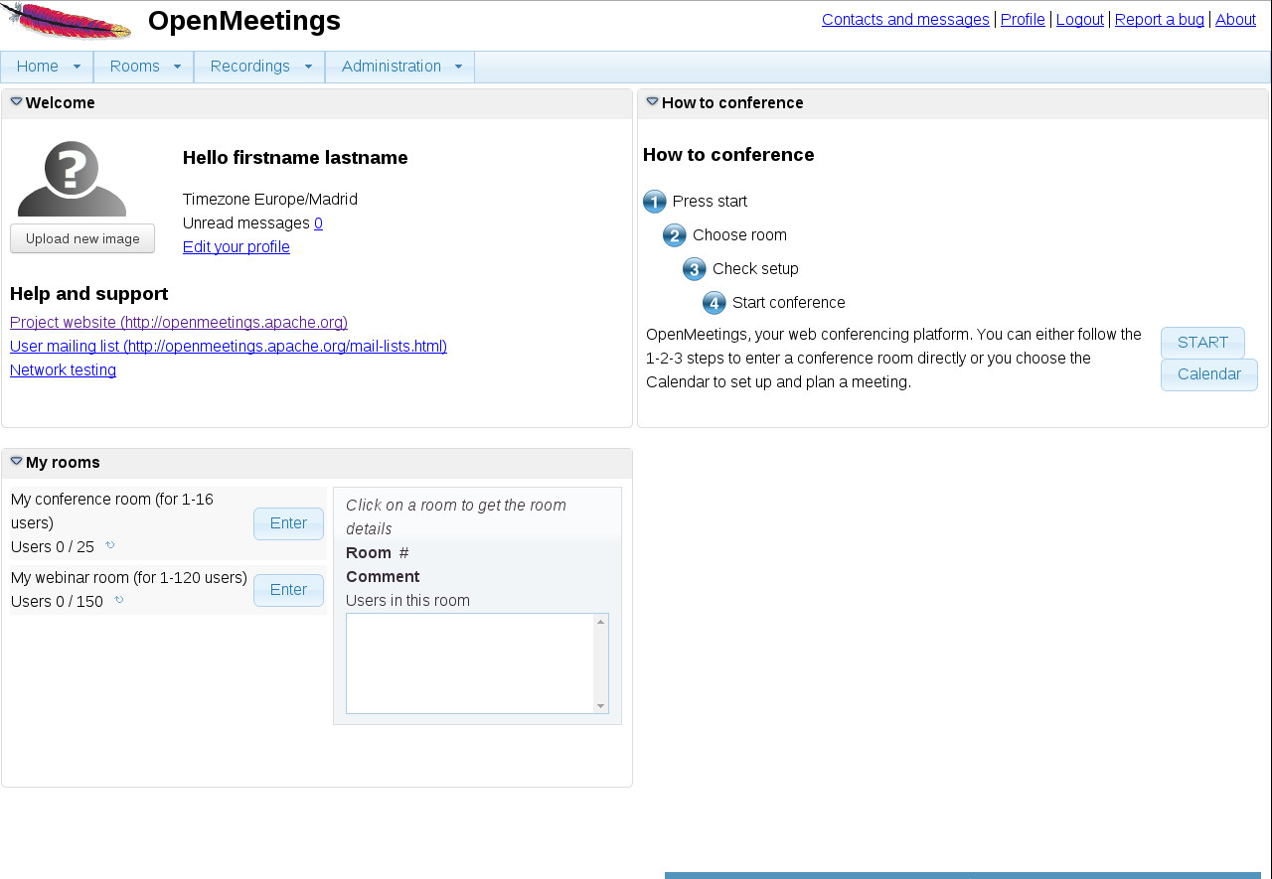Image resolution: width=1272 pixels, height=879 pixels.
Task: Select My webinar room row for details
Action: click(168, 590)
